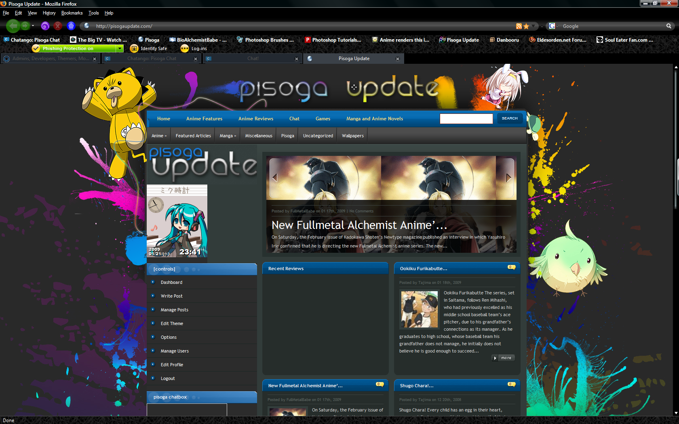Open the Featured Articles category
The width and height of the screenshot is (679, 424).
(193, 136)
